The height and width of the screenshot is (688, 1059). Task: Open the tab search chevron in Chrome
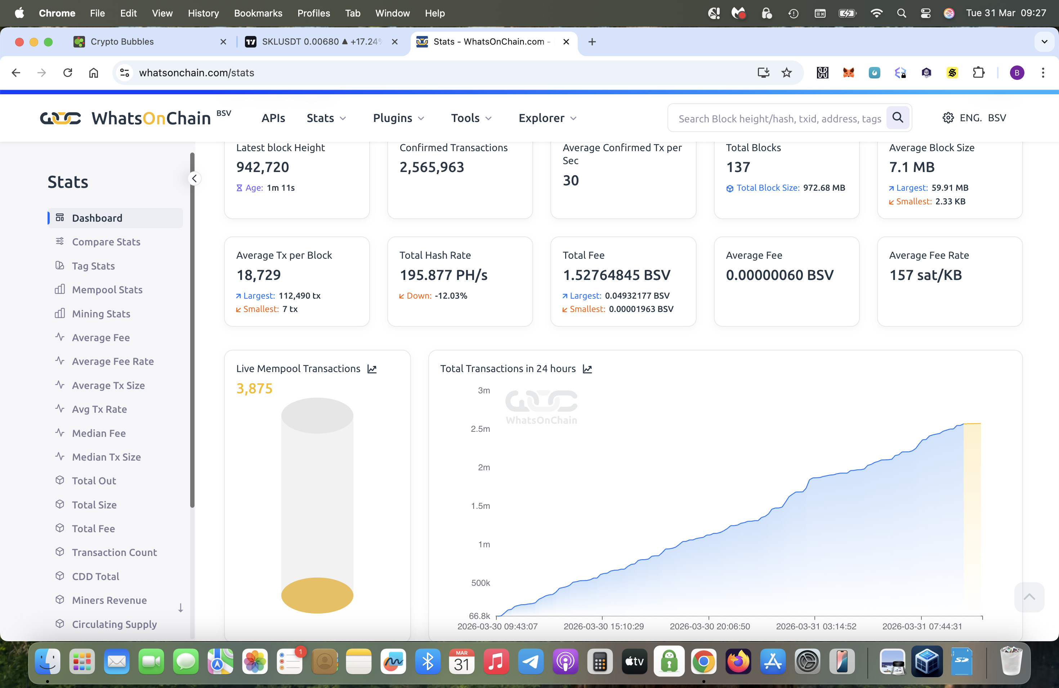[x=1044, y=42]
